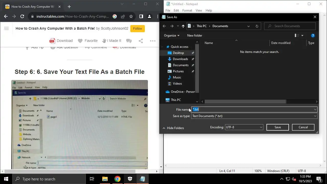Open File name history dropdown
327x184 pixels.
pyautogui.click(x=315, y=109)
